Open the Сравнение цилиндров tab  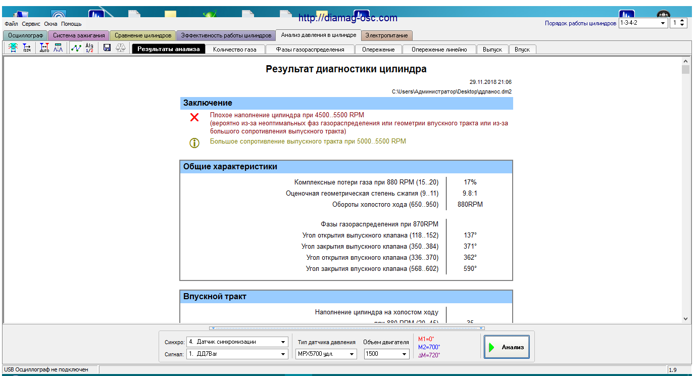tap(143, 35)
